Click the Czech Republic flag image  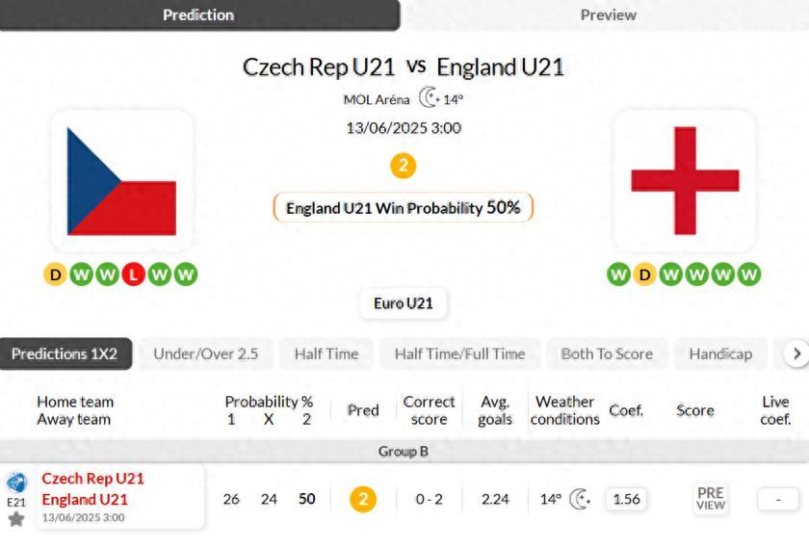click(121, 181)
